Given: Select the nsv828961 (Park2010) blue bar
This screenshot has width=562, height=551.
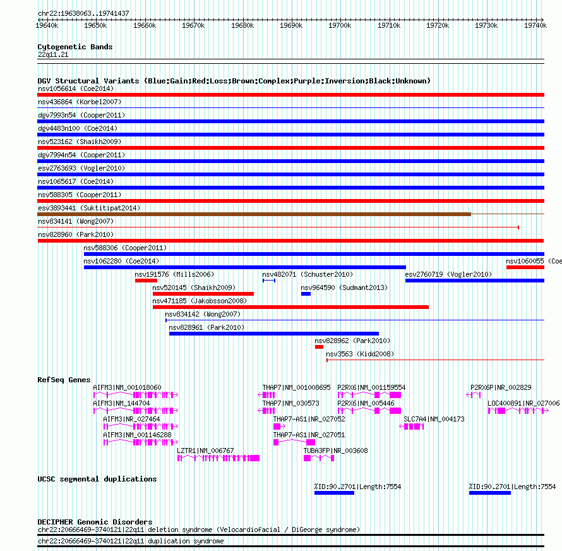Looking at the screenshot, I should (x=274, y=334).
